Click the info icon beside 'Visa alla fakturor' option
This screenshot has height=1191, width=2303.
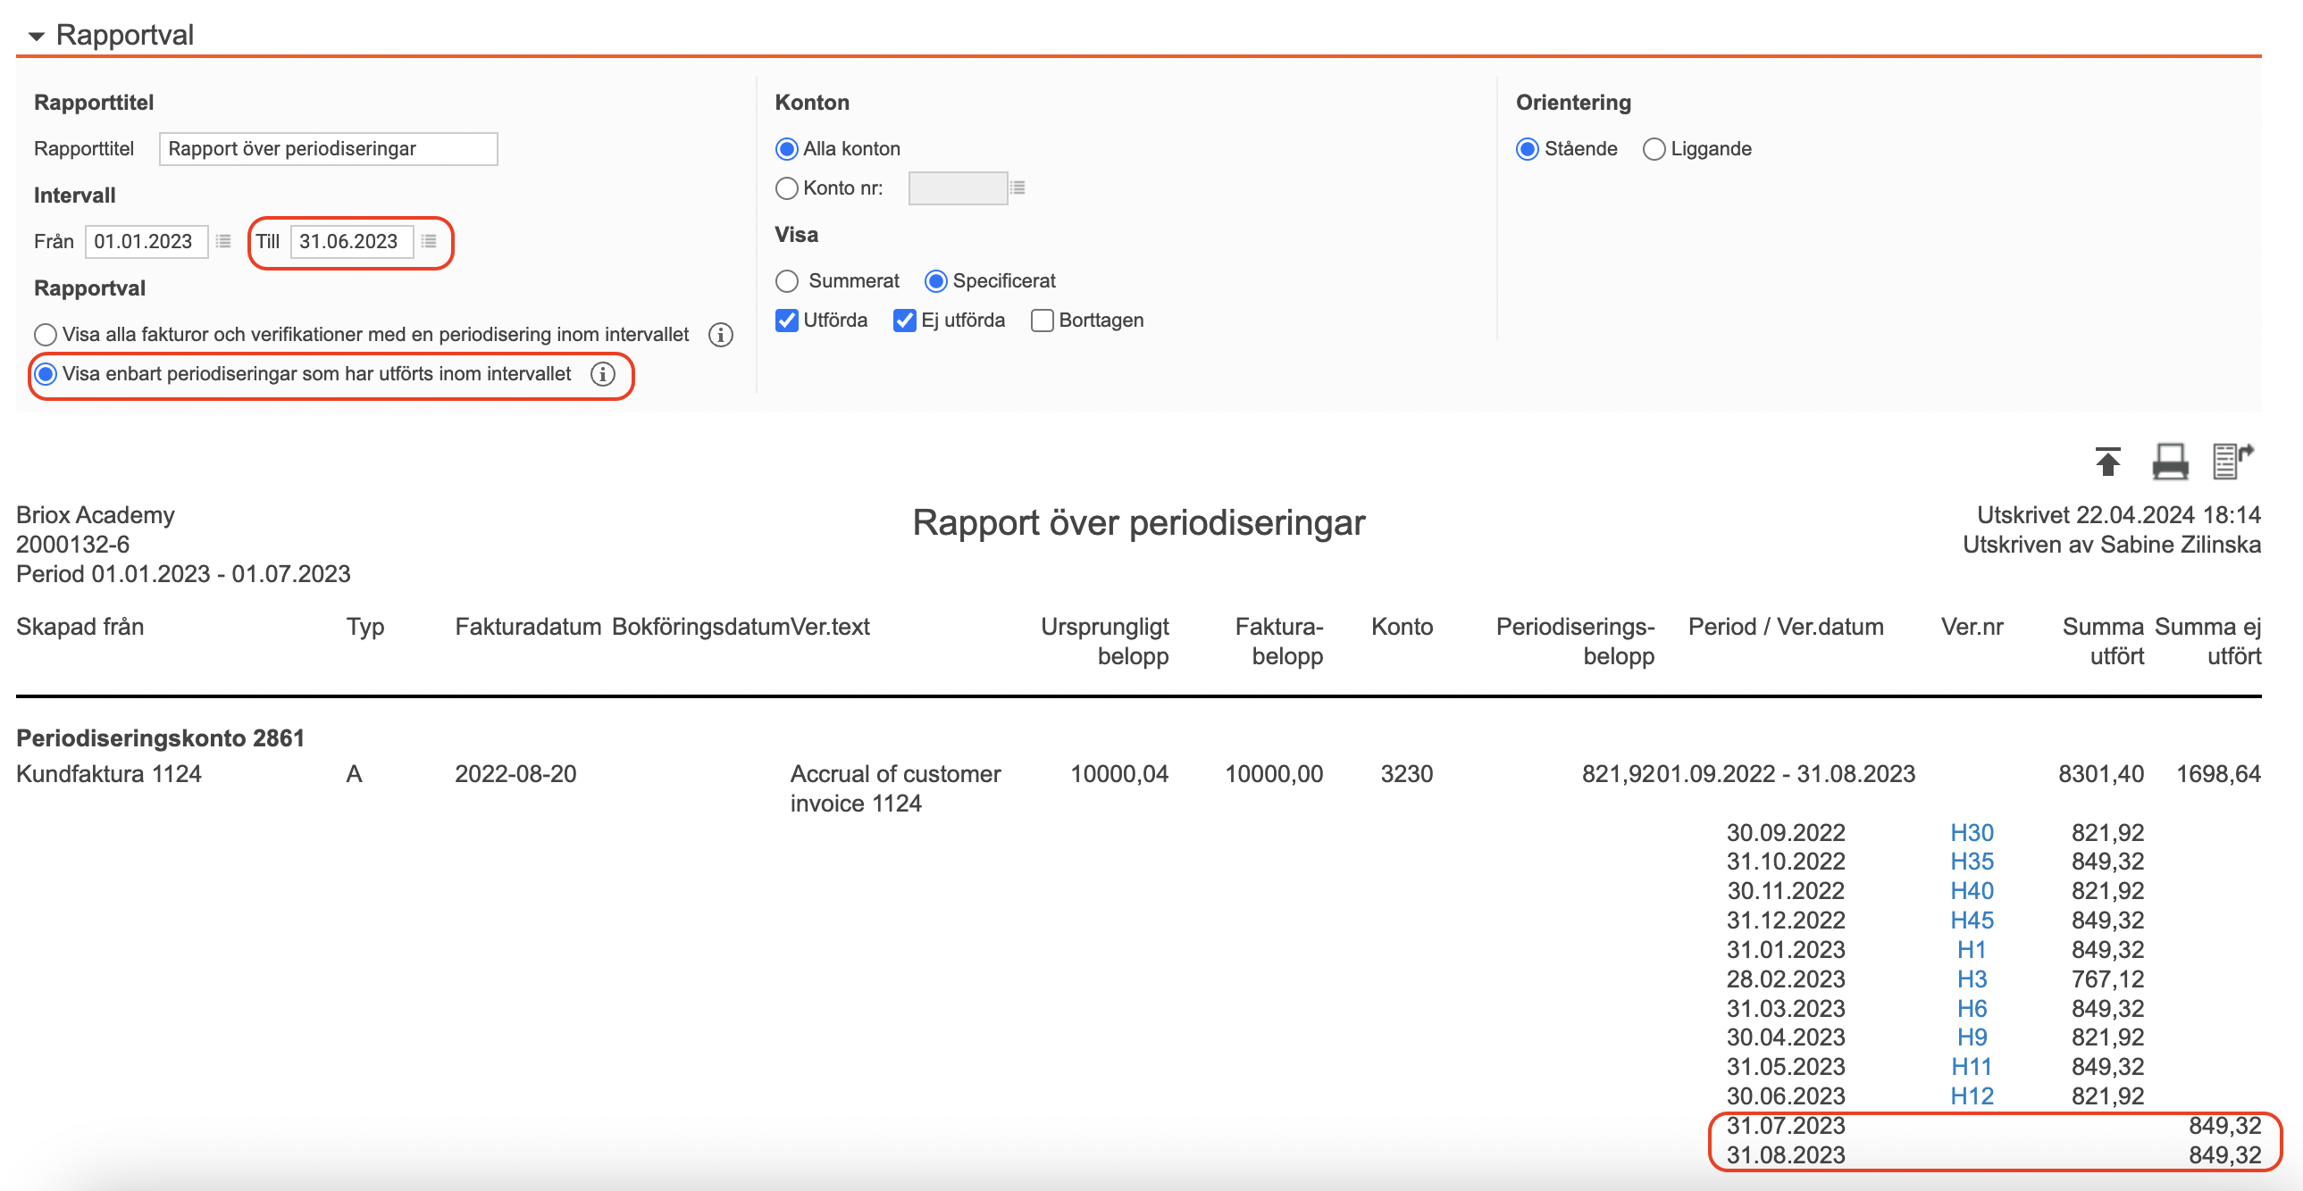coord(721,335)
